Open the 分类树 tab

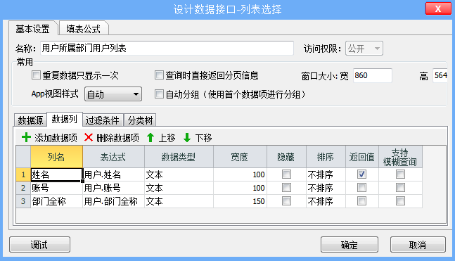click(141, 120)
